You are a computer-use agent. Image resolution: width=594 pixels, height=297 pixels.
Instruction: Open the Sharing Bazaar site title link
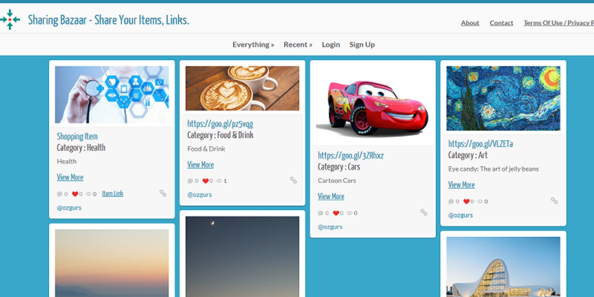tap(108, 20)
